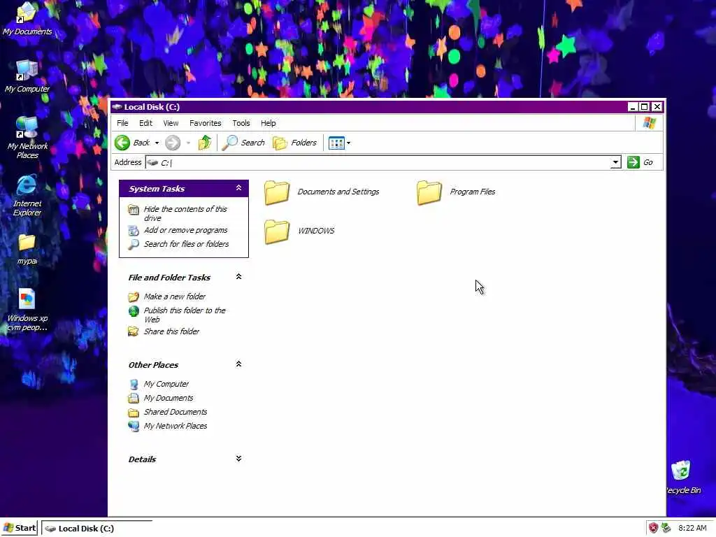Open the Edit menu
Screen dimensions: 716x537
145,123
